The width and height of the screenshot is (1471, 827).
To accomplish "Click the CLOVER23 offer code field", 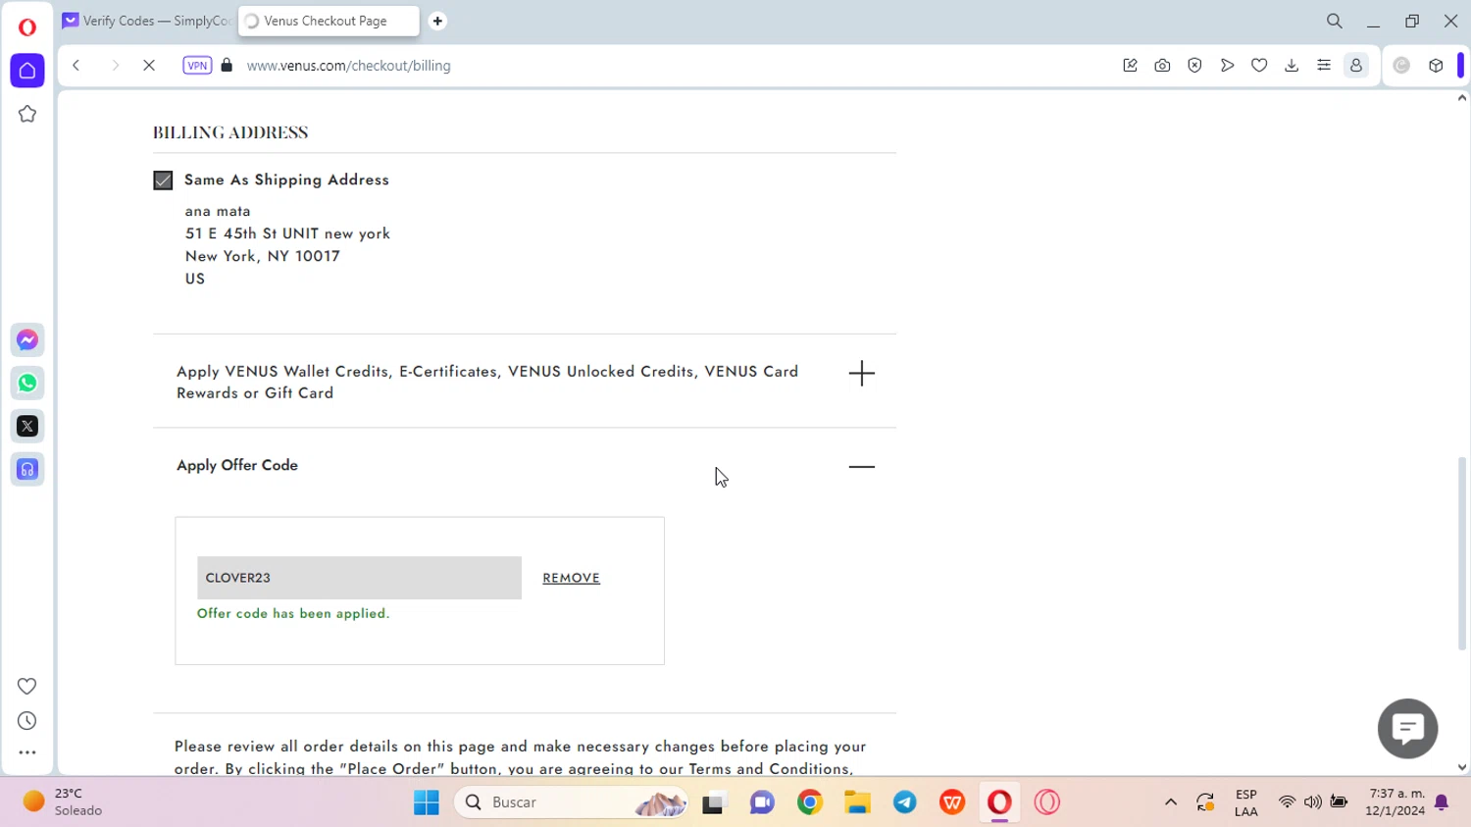I will (x=359, y=578).
